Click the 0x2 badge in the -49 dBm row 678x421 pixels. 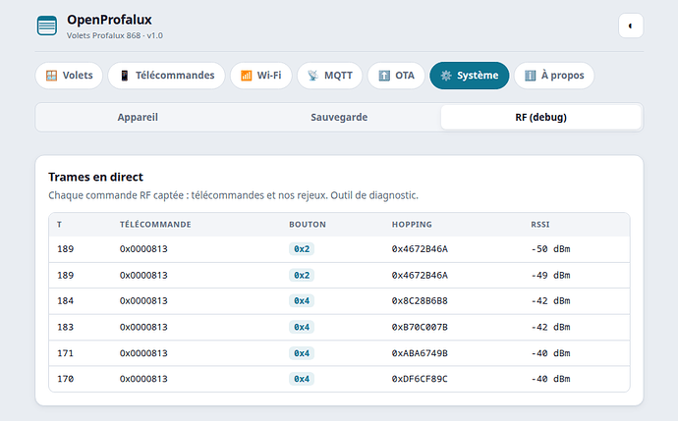click(302, 276)
